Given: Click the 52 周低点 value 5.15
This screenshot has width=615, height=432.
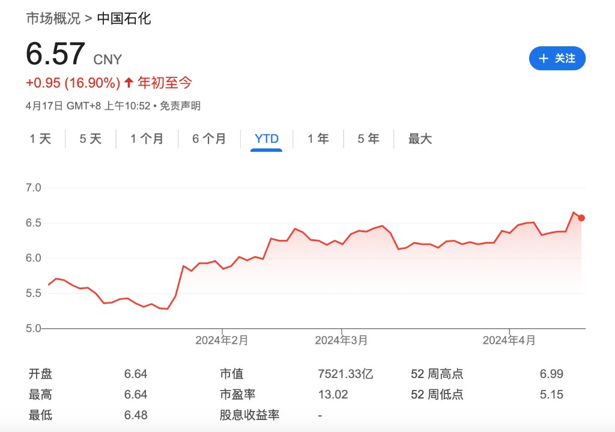Looking at the screenshot, I should click(x=551, y=394).
